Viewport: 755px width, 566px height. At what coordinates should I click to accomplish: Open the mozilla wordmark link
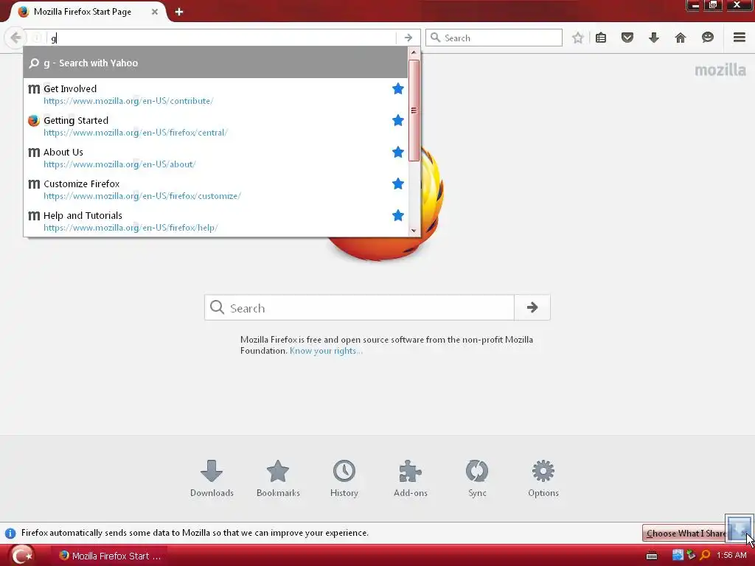point(720,70)
